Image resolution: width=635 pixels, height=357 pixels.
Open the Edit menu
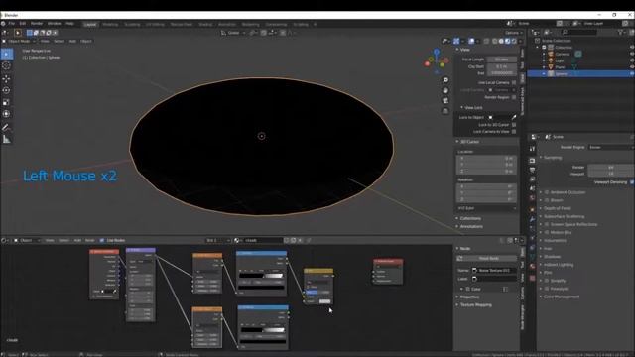click(23, 24)
